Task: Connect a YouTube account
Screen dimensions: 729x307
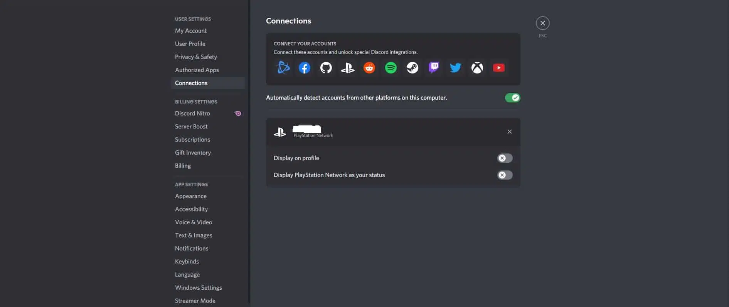Action: click(499, 68)
